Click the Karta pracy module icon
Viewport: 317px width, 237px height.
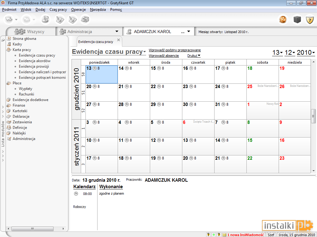coord(9,50)
